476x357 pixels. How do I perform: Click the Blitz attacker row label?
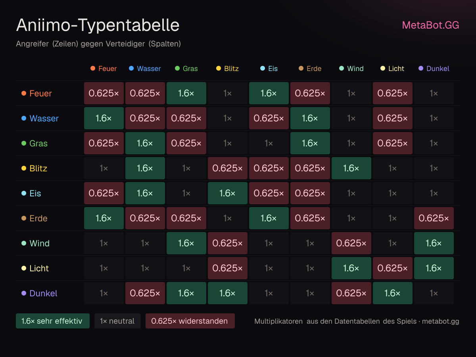point(34,168)
